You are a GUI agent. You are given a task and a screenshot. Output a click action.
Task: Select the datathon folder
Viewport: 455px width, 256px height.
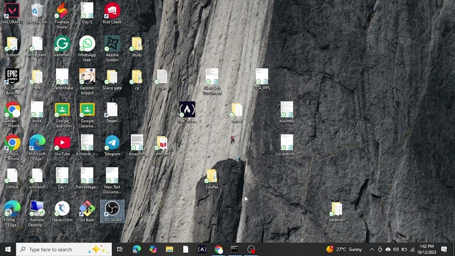(337, 209)
